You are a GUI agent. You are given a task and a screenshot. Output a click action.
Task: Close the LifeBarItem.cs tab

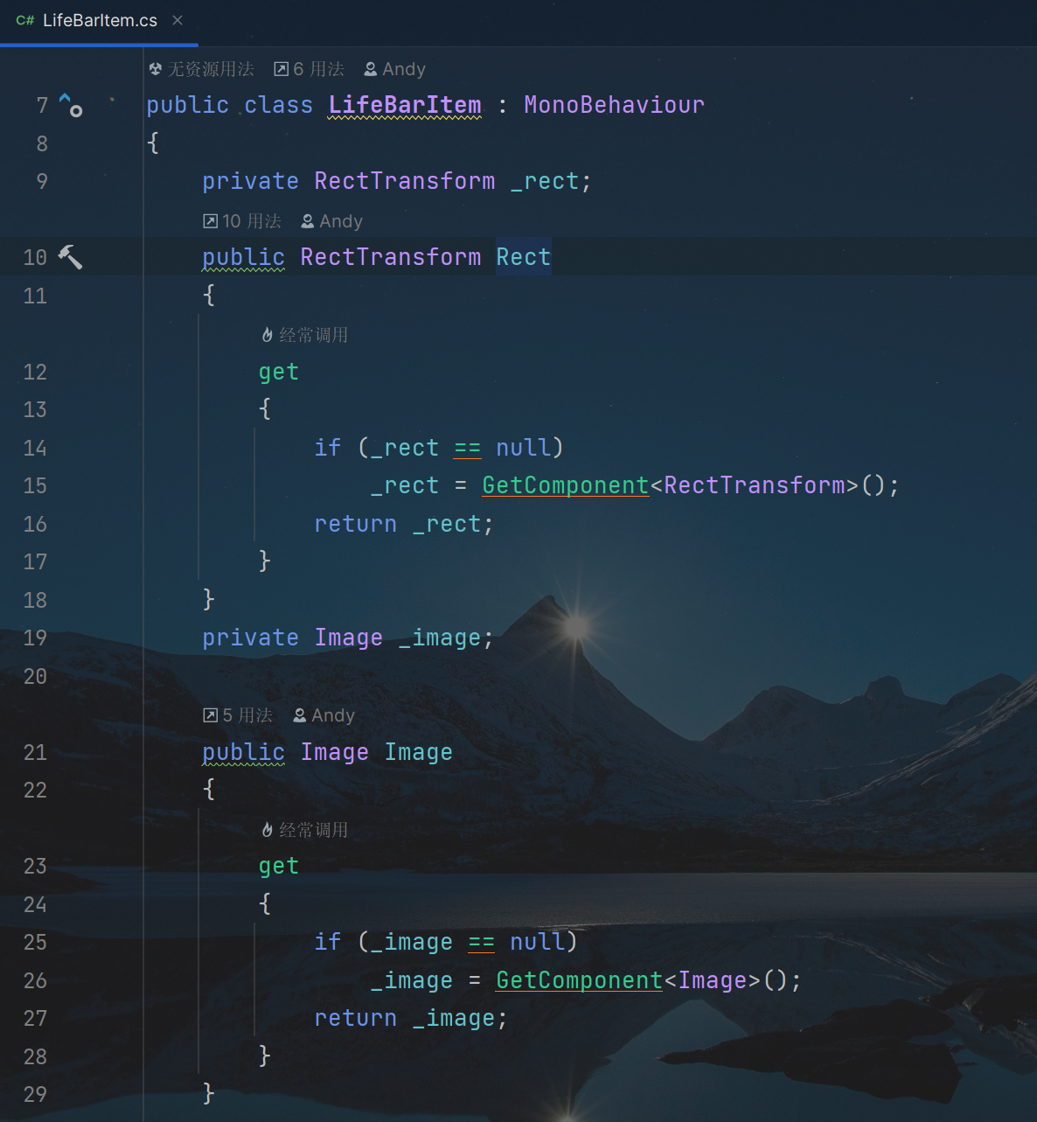click(177, 20)
